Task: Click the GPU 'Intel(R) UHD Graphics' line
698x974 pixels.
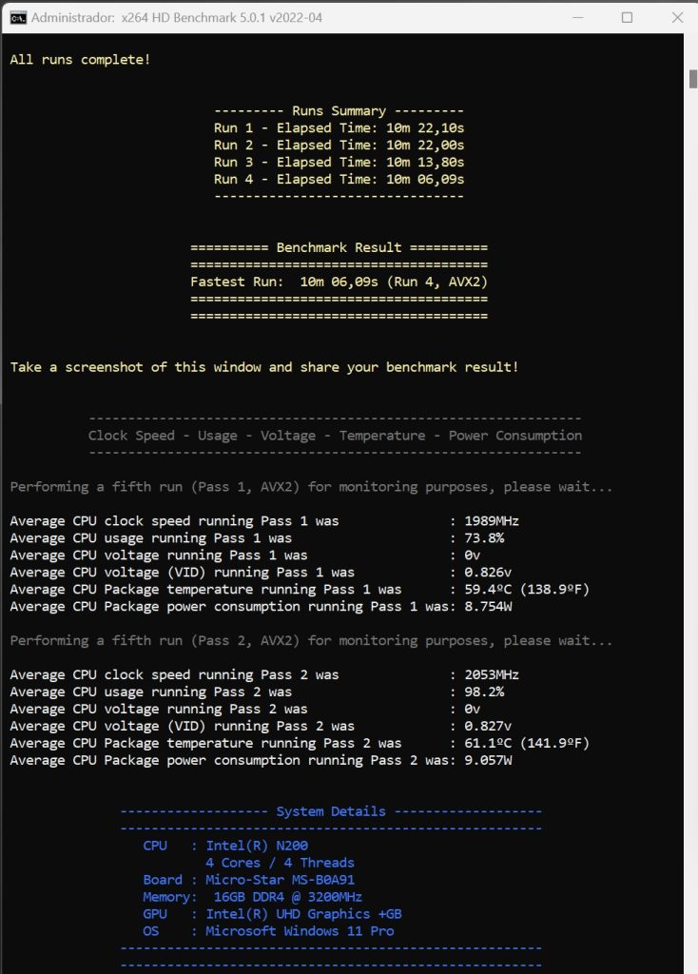Action: pyautogui.click(x=273, y=914)
